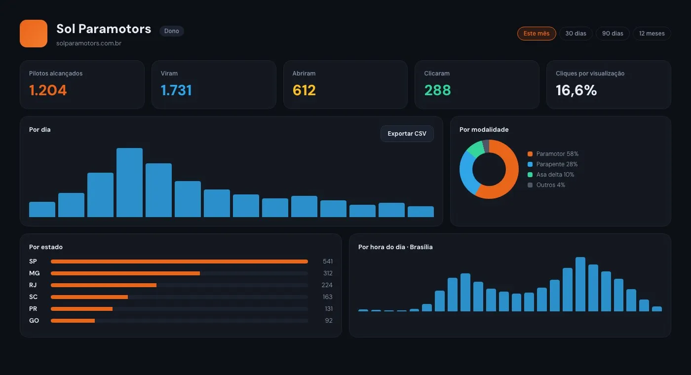Click the Clicaram value 288
Screen dimensions: 691x375
point(437,90)
